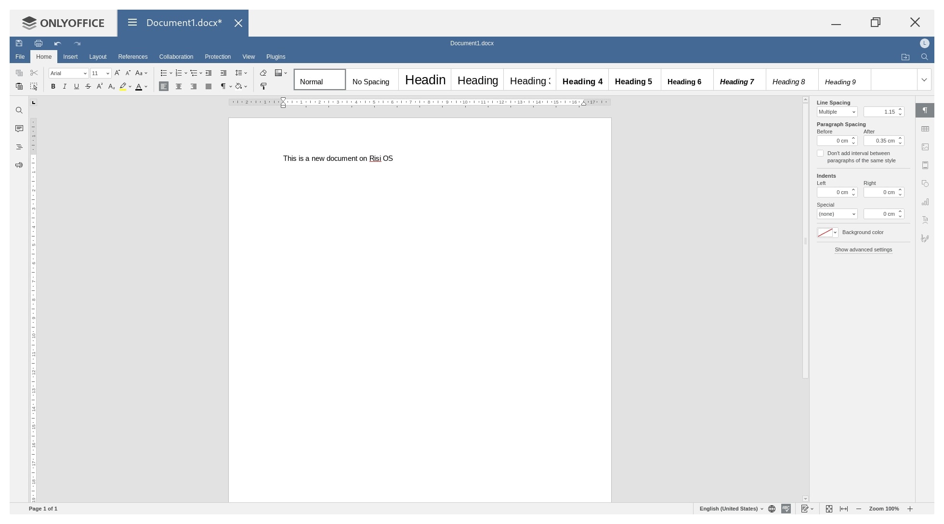
Task: Click the Paste icon
Action: point(19,86)
